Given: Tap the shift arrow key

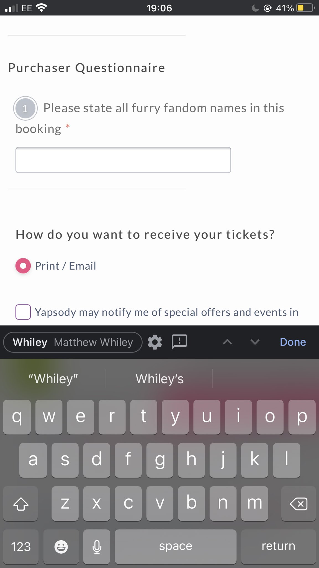Looking at the screenshot, I should (21, 503).
